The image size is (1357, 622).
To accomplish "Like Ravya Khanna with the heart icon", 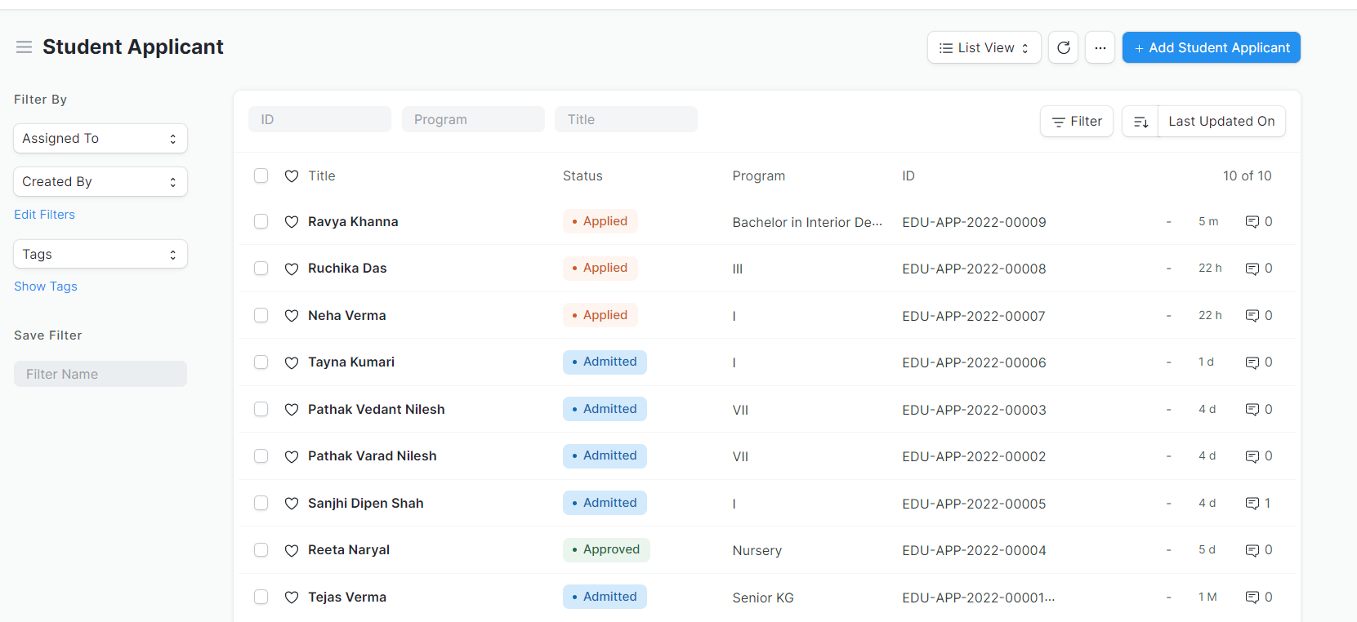I will coord(292,222).
